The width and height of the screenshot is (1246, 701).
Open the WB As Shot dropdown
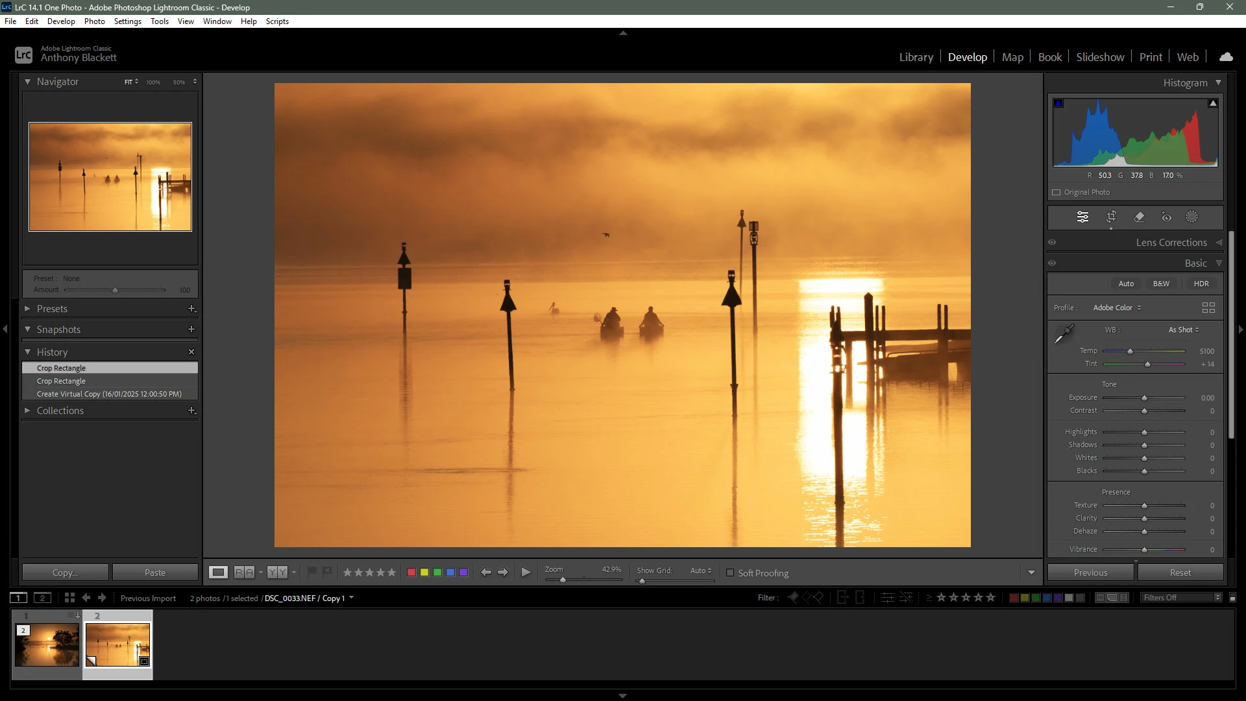(1184, 330)
